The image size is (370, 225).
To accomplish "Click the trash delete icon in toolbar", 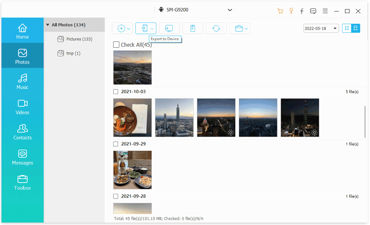I will (192, 29).
